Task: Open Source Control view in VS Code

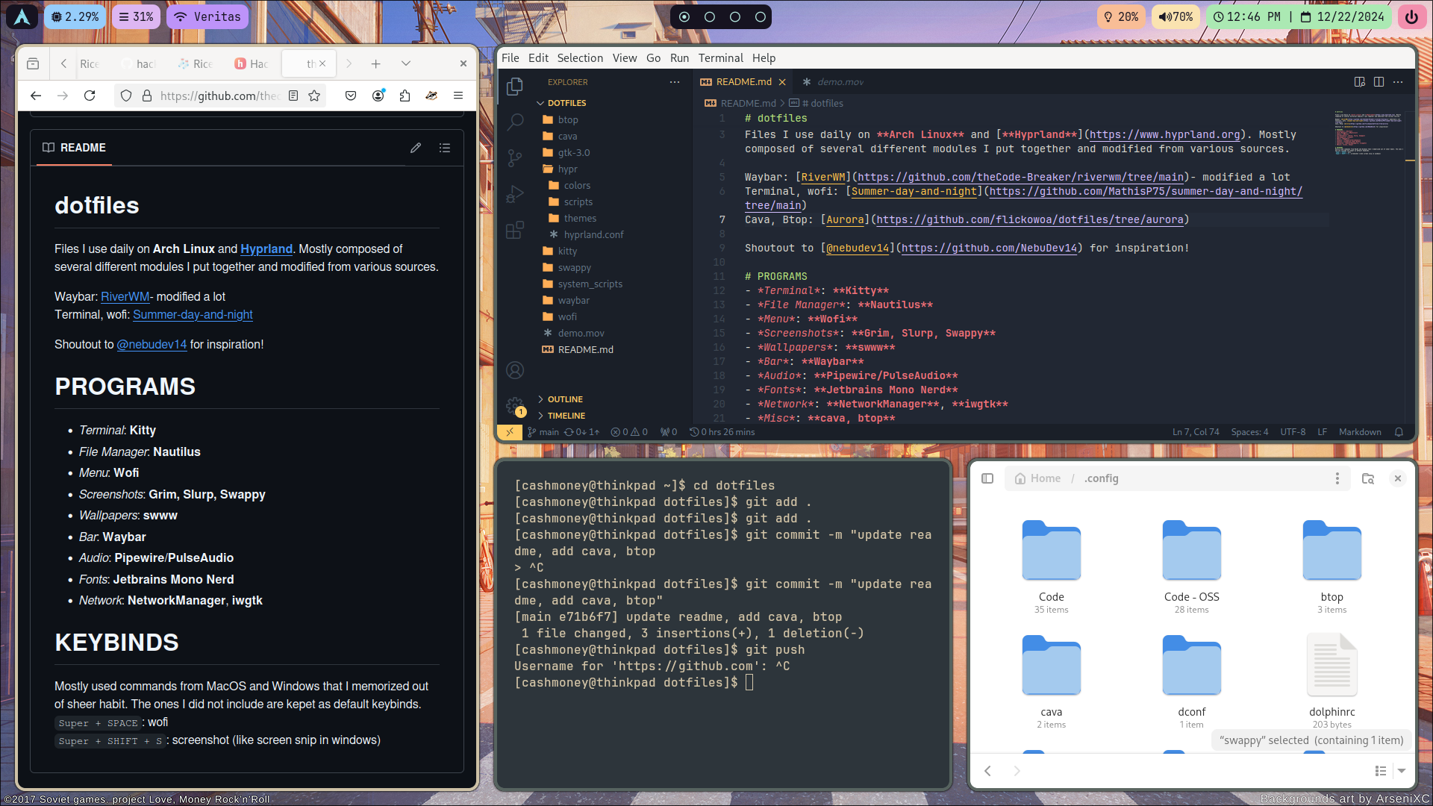Action: [514, 158]
